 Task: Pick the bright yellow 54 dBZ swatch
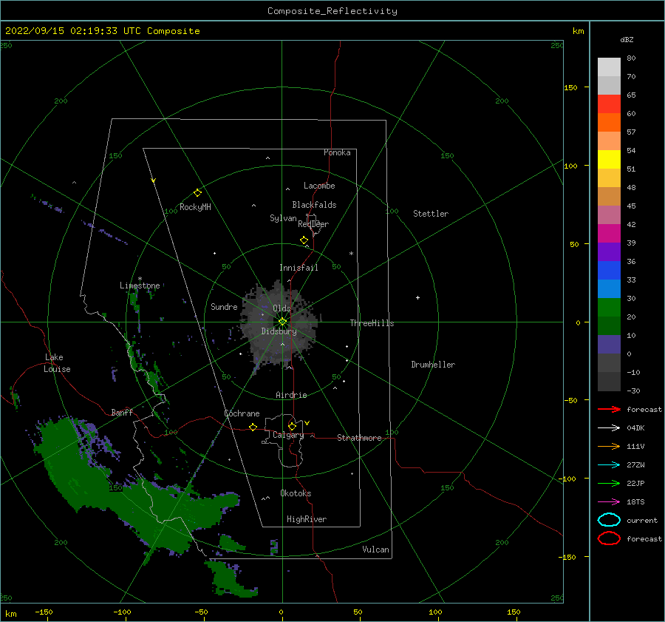609,160
